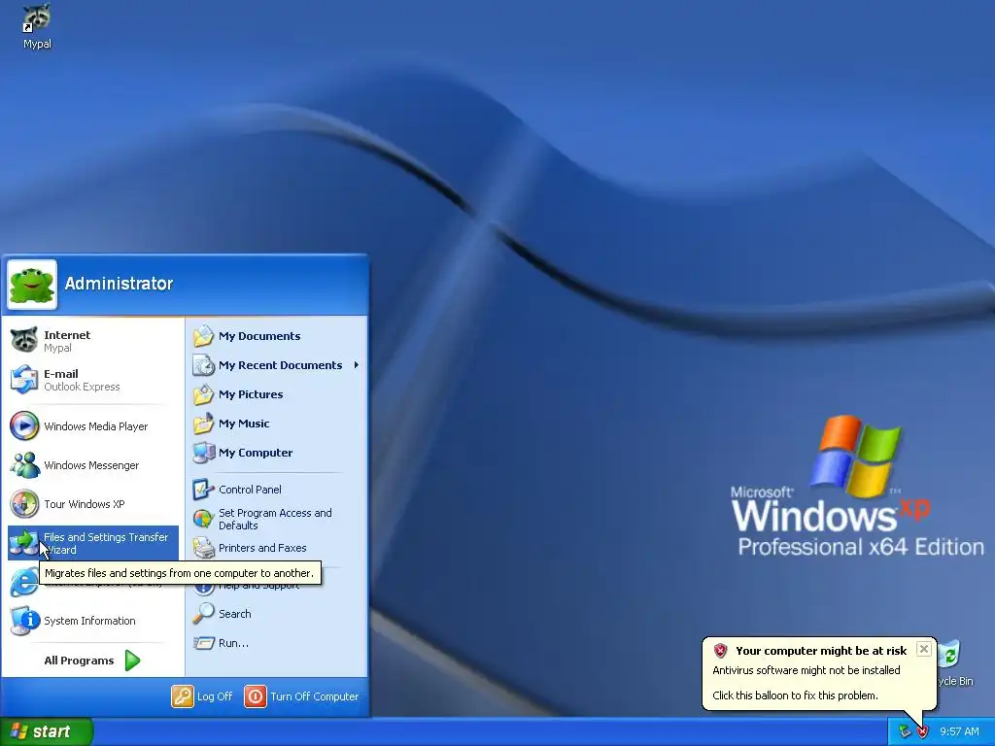Click the Run... icon
The width and height of the screenshot is (995, 746).
(204, 643)
